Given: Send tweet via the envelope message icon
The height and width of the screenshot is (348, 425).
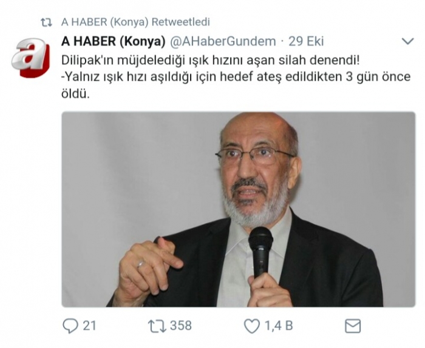Looking at the screenshot, I should (x=353, y=326).
